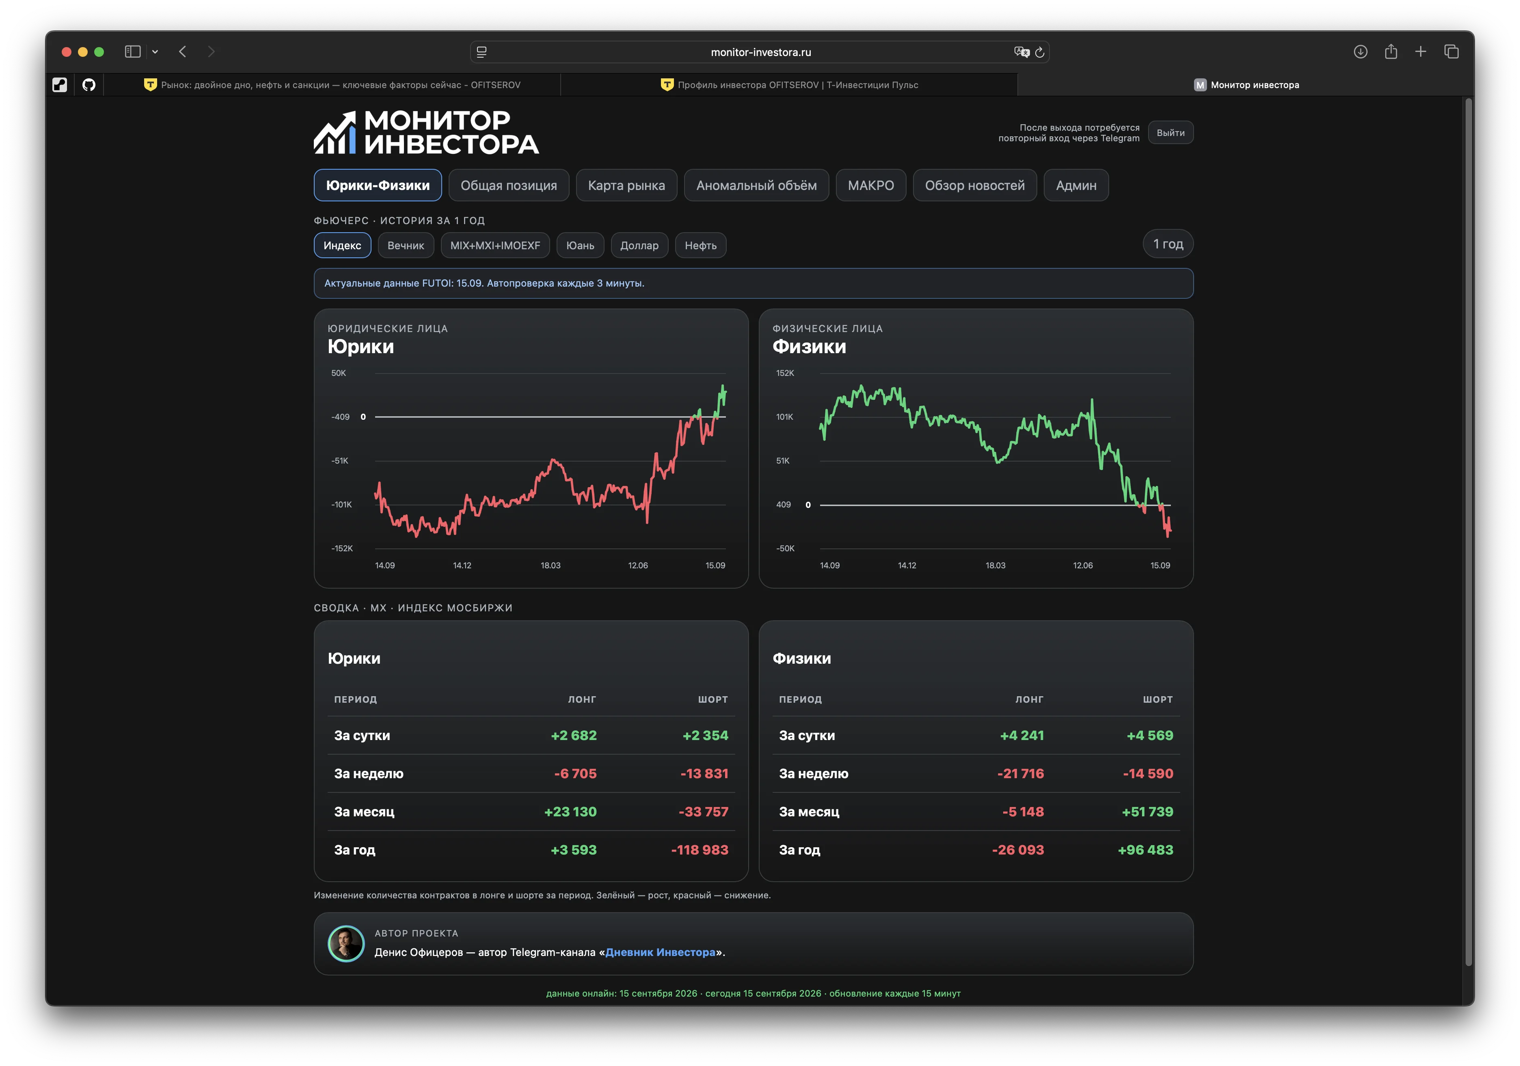The image size is (1520, 1066).
Task: Open the Карта рынка section
Action: click(x=626, y=186)
